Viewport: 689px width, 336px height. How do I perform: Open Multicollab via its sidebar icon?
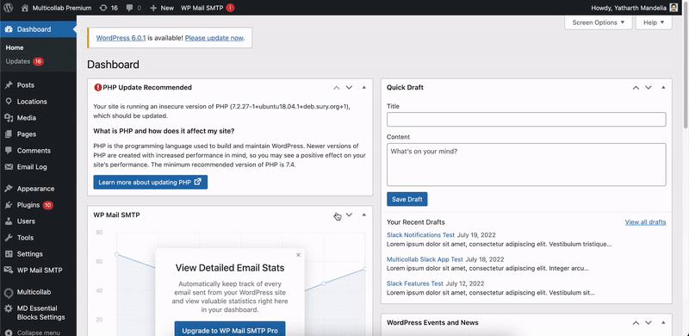coord(9,292)
